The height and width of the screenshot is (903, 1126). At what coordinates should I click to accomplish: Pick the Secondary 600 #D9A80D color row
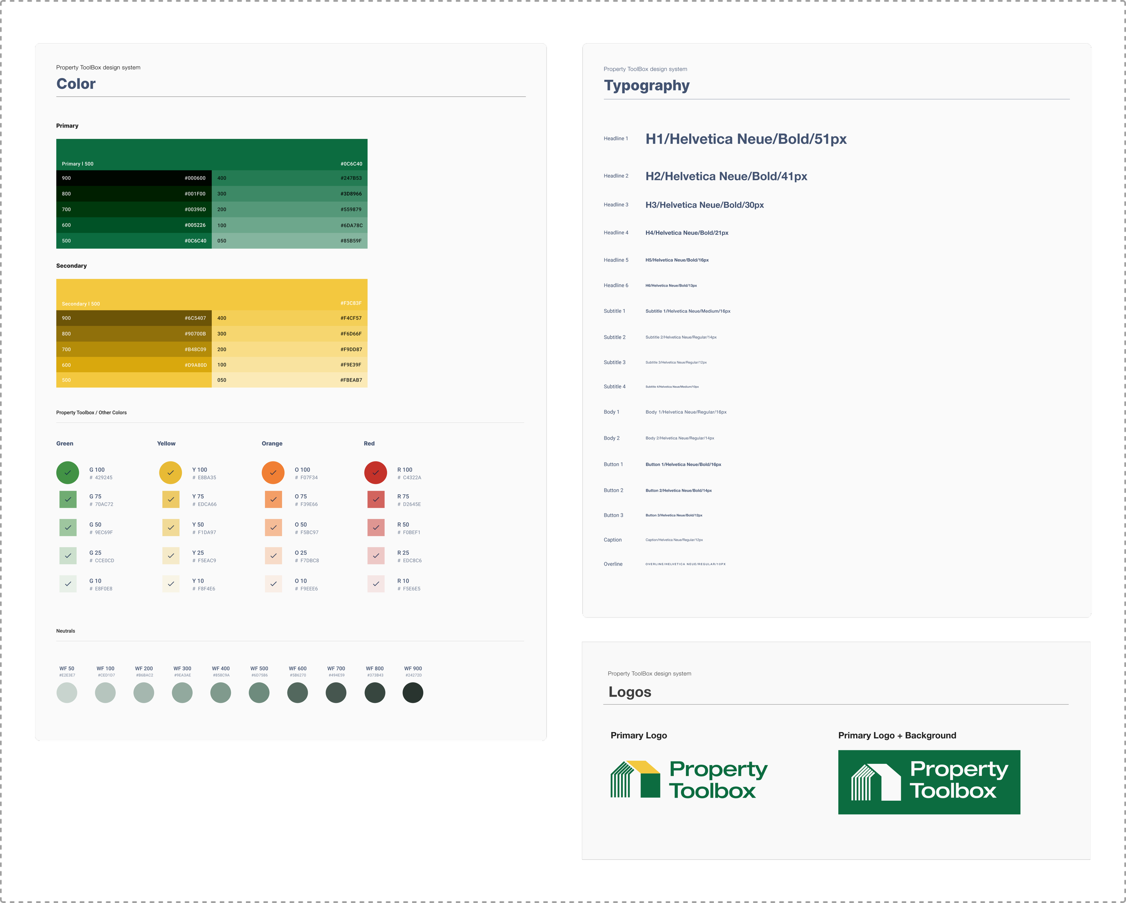(134, 365)
